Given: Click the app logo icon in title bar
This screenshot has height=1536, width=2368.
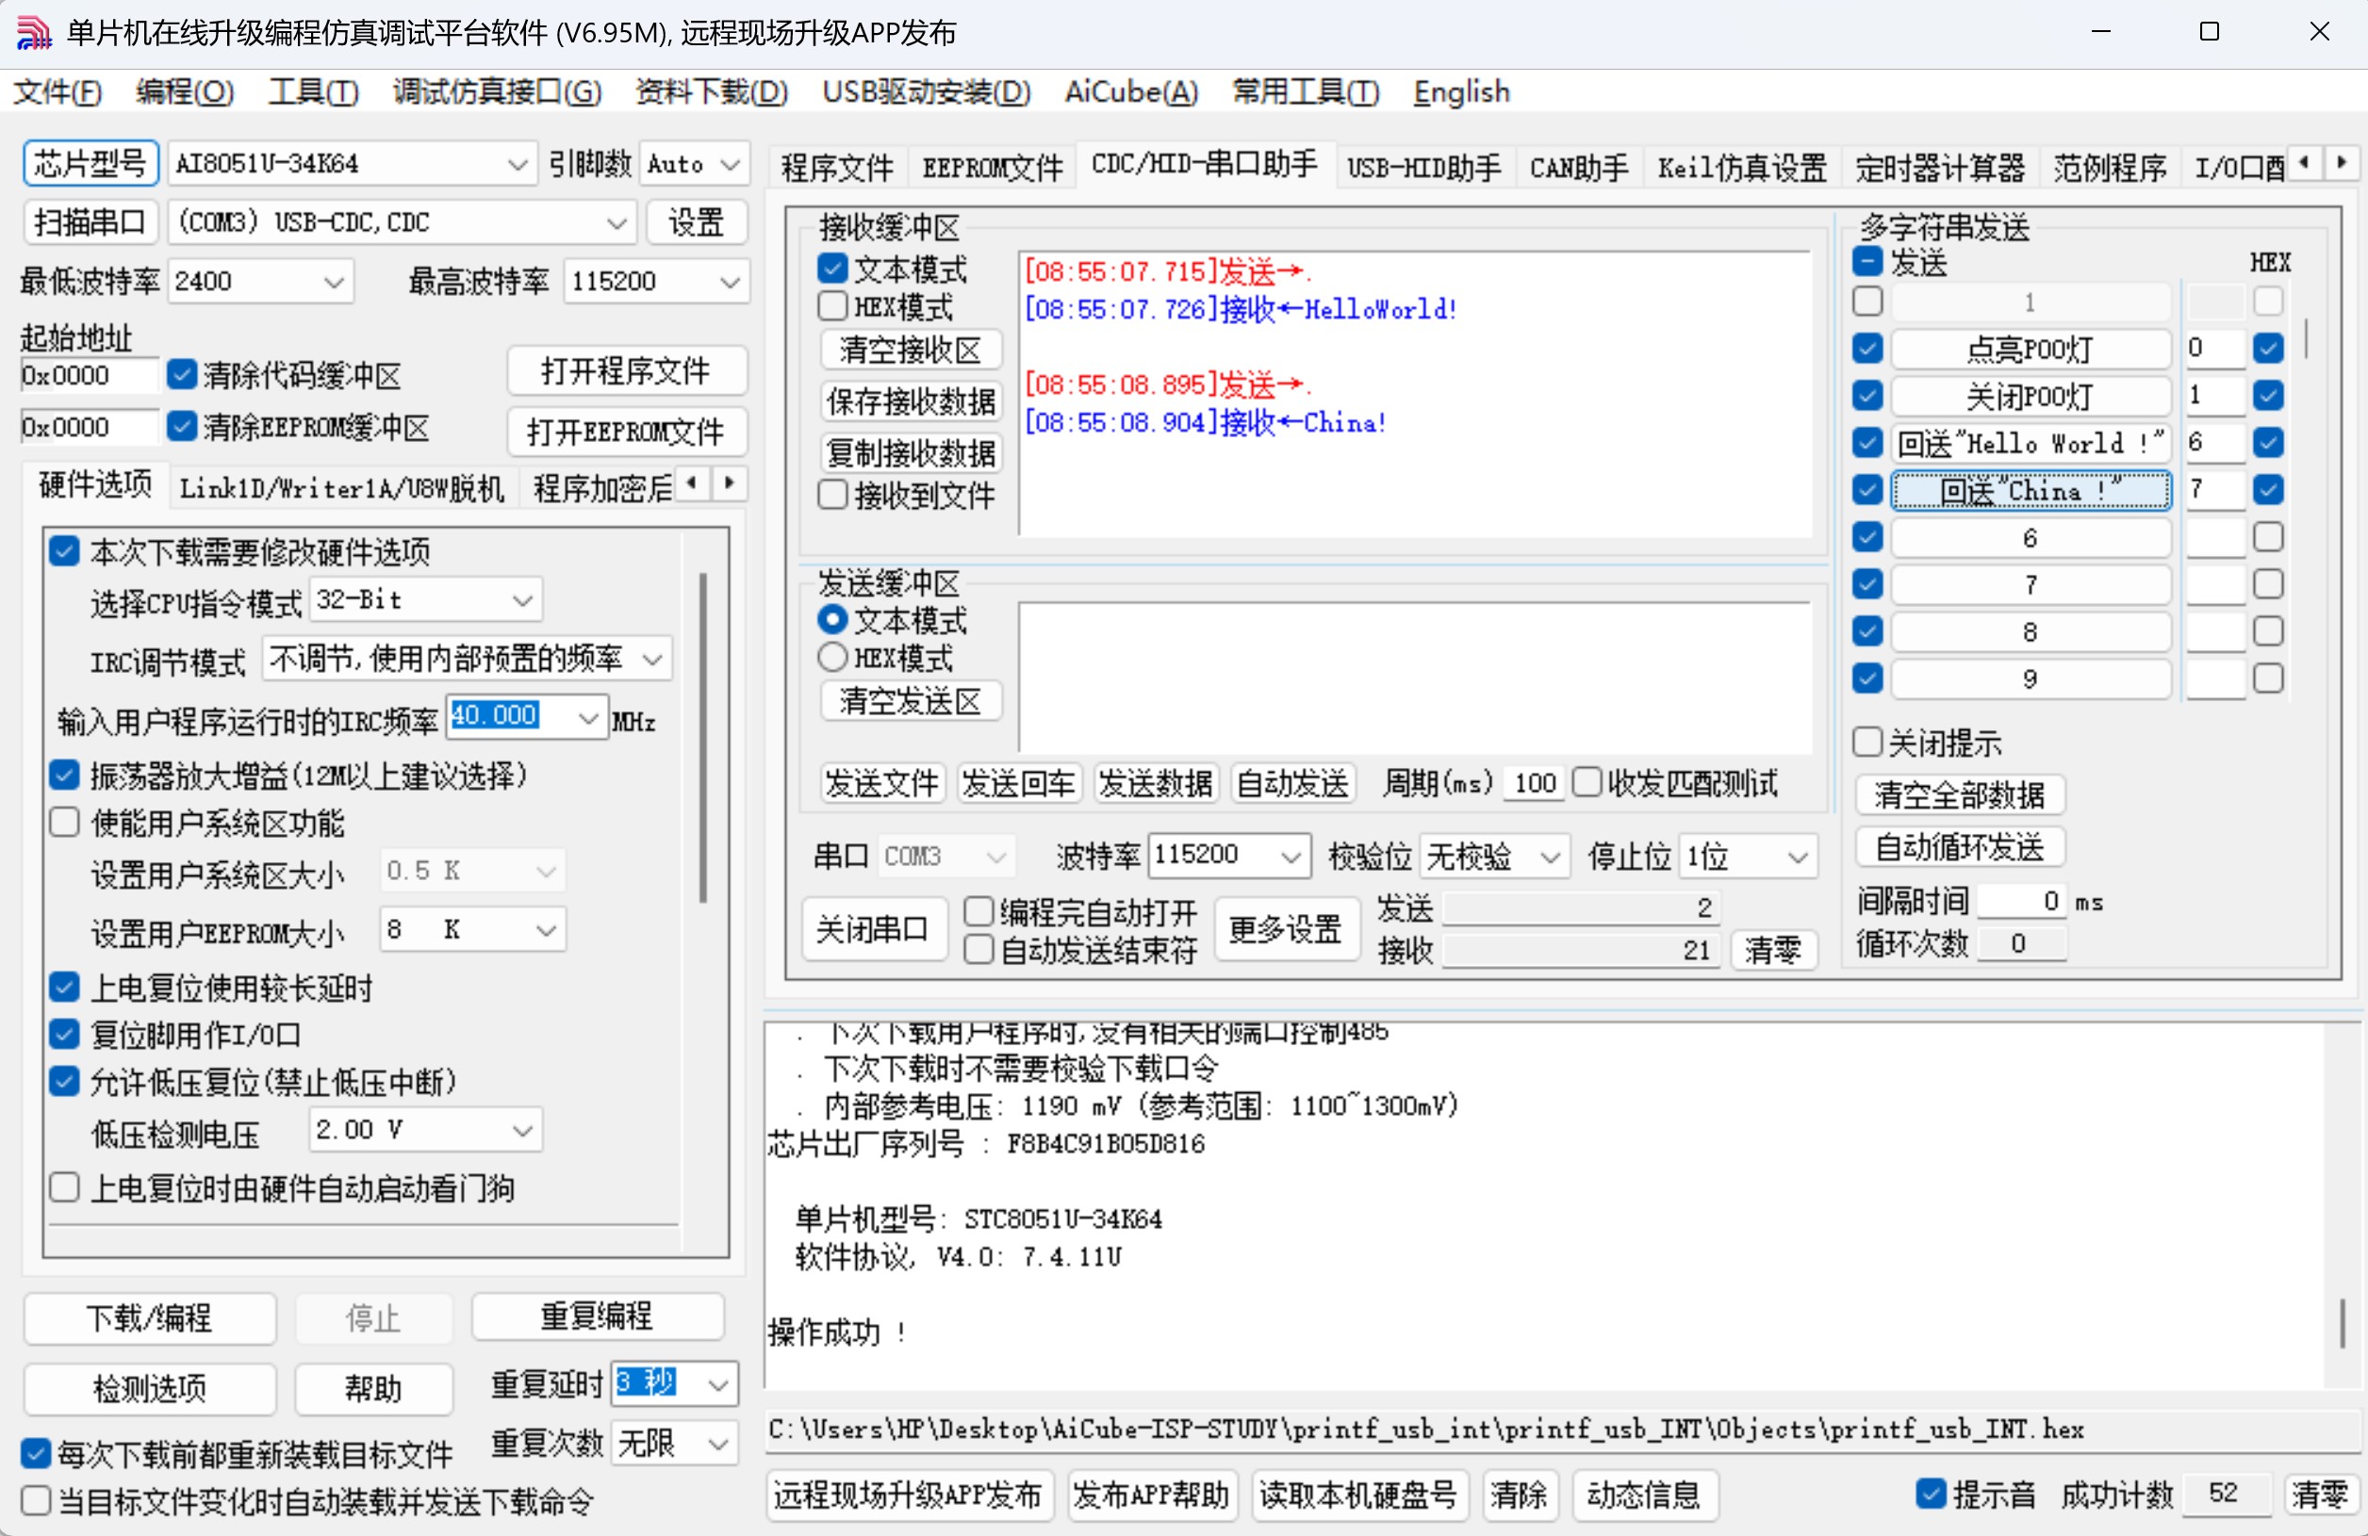Looking at the screenshot, I should click(x=33, y=33).
